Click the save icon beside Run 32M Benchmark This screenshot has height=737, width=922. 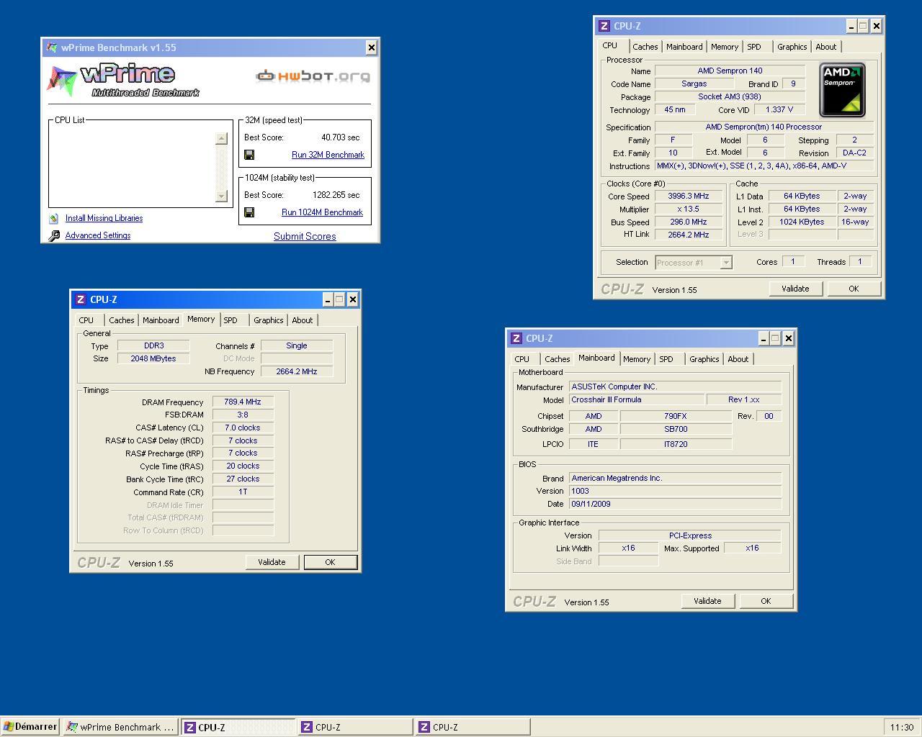pos(249,155)
